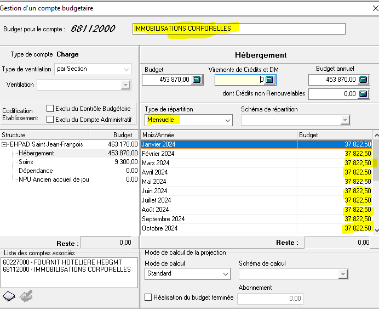Check Réalisation du budget terminée
This screenshot has width=379, height=309.
pos(148,297)
